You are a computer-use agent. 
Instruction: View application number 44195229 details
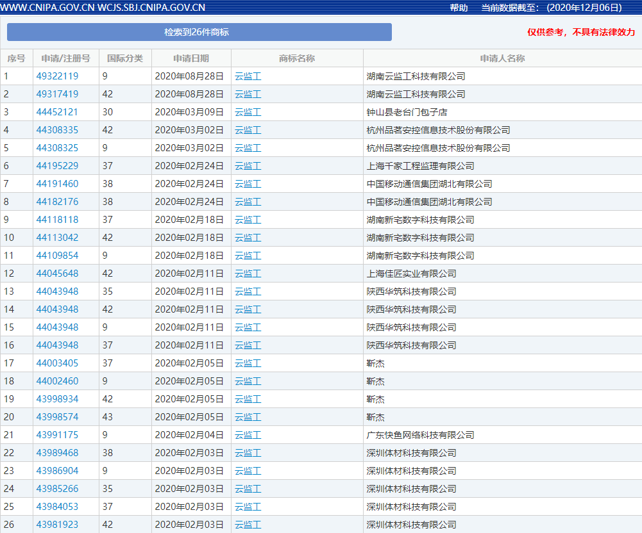(x=57, y=166)
